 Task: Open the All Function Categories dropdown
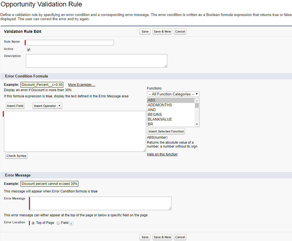click(173, 94)
